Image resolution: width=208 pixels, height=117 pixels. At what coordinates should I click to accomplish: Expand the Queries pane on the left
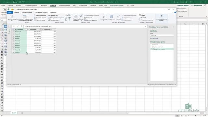coord(9,26)
